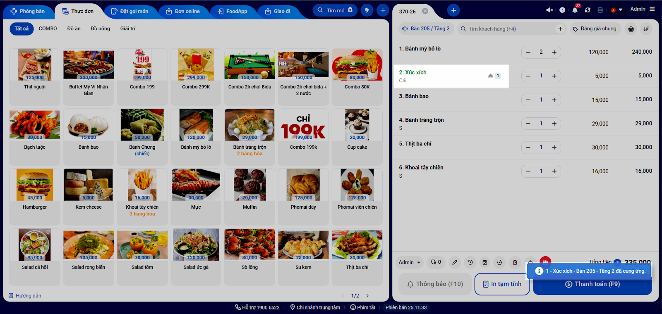
Task: Click the calendar check icon
Action: click(x=485, y=262)
